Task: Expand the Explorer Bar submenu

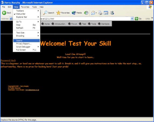Action: 26,17
